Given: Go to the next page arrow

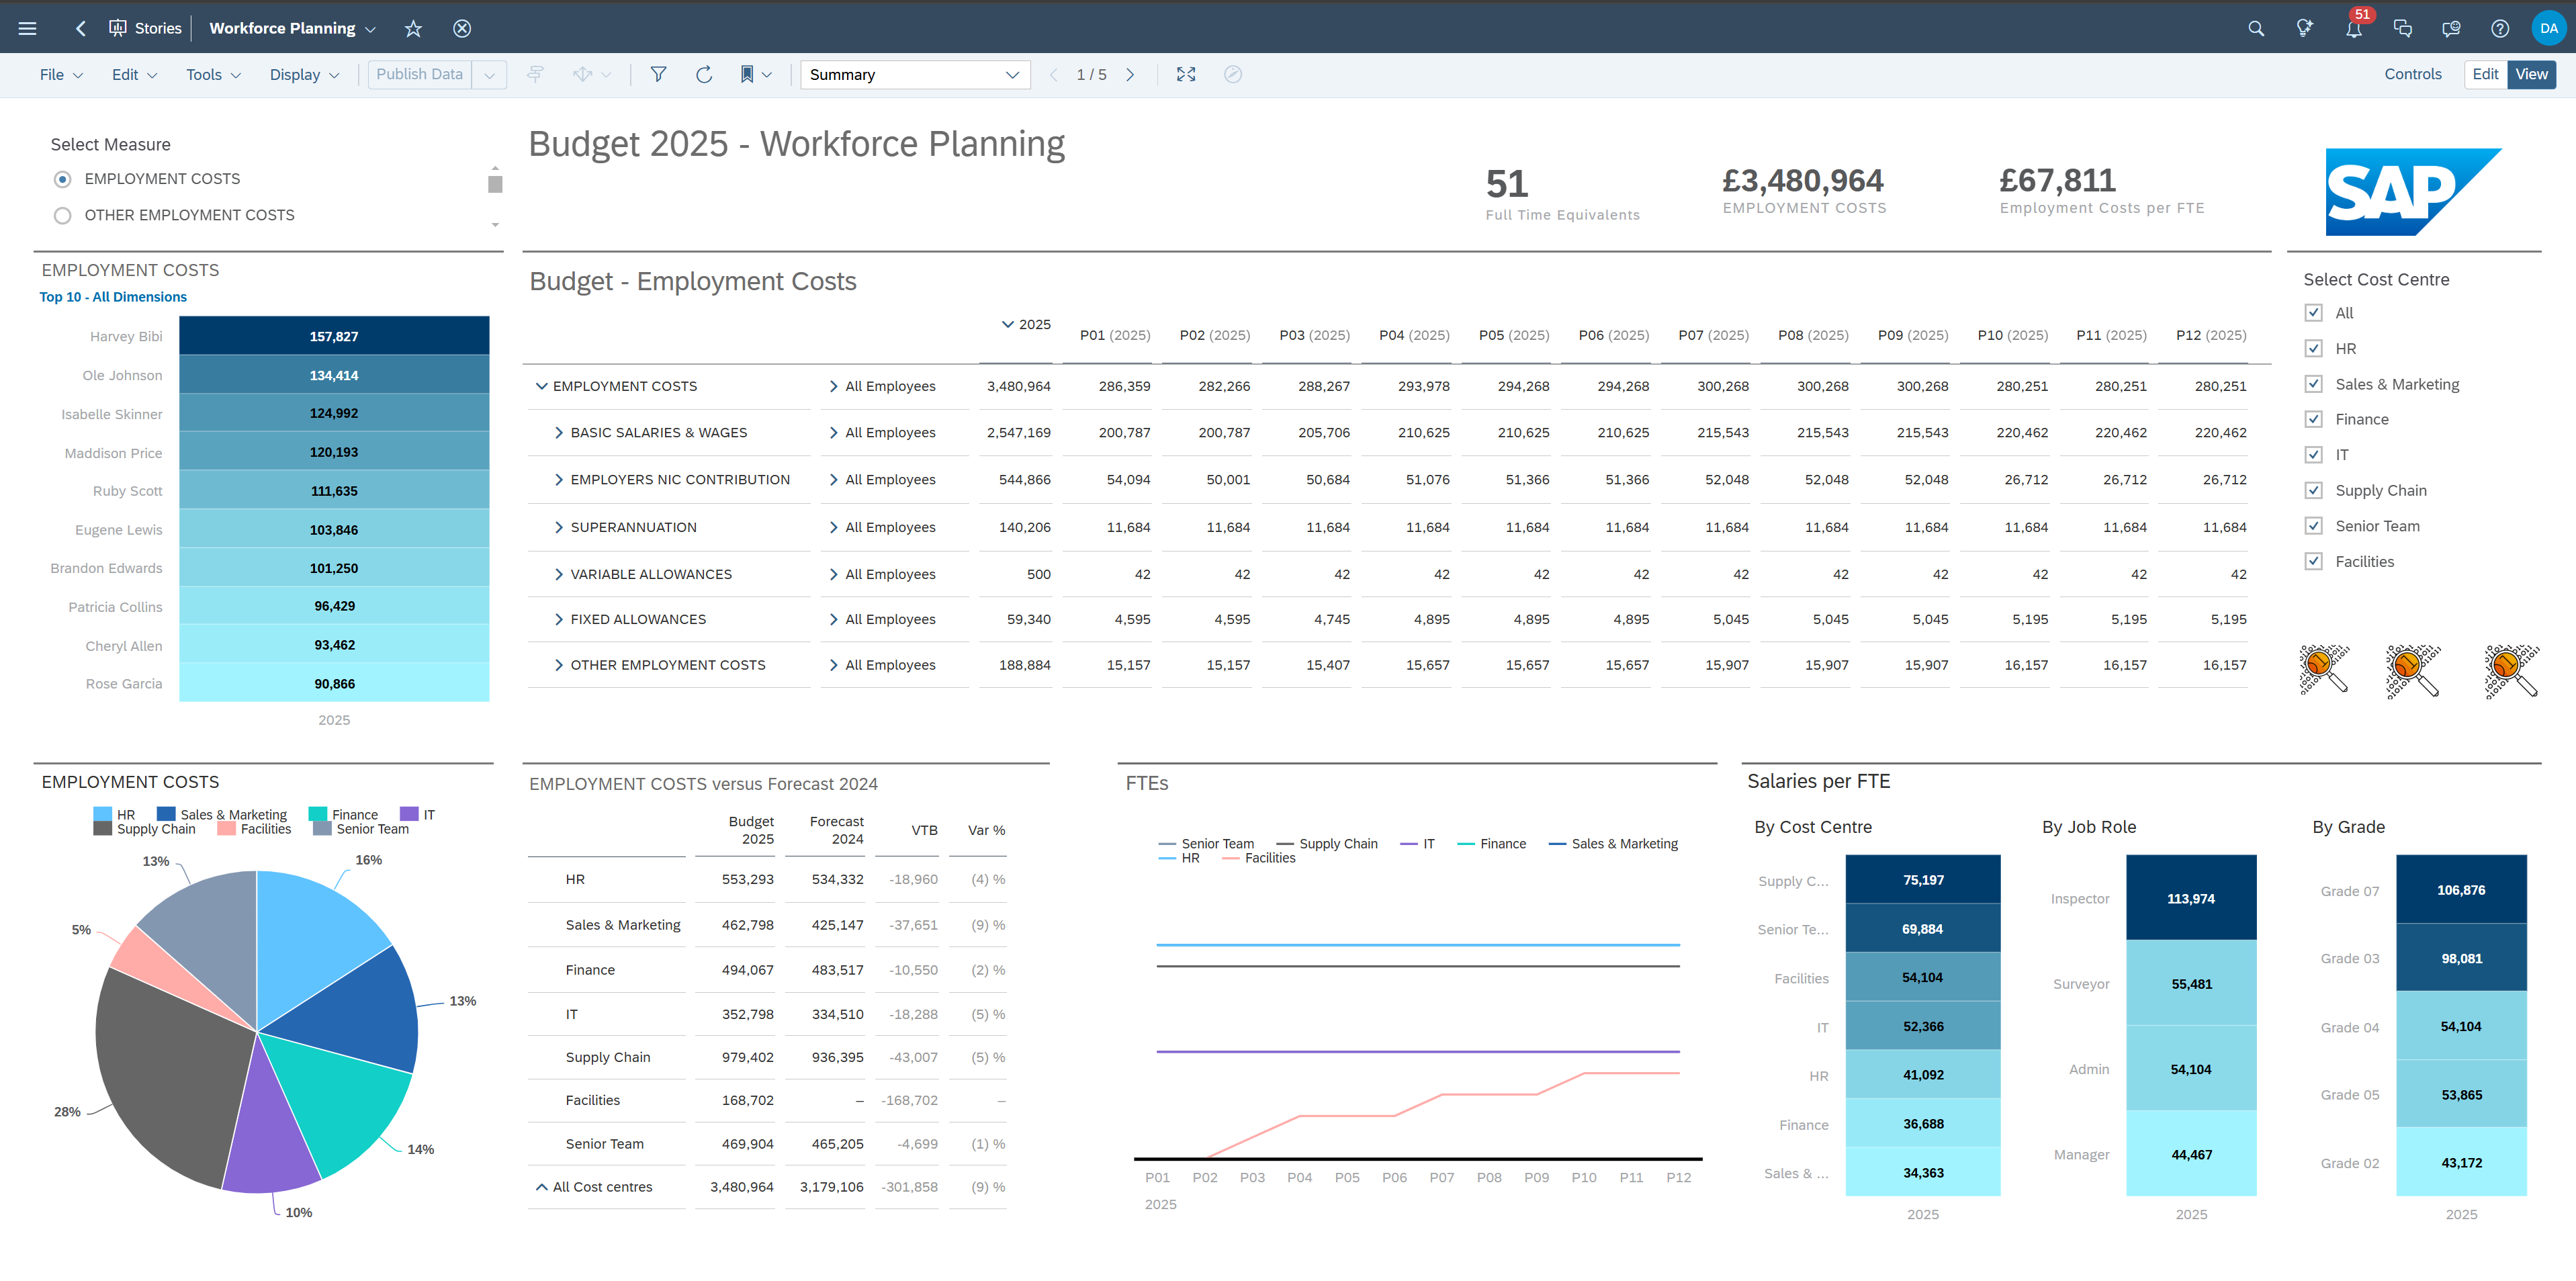Looking at the screenshot, I should coord(1130,74).
